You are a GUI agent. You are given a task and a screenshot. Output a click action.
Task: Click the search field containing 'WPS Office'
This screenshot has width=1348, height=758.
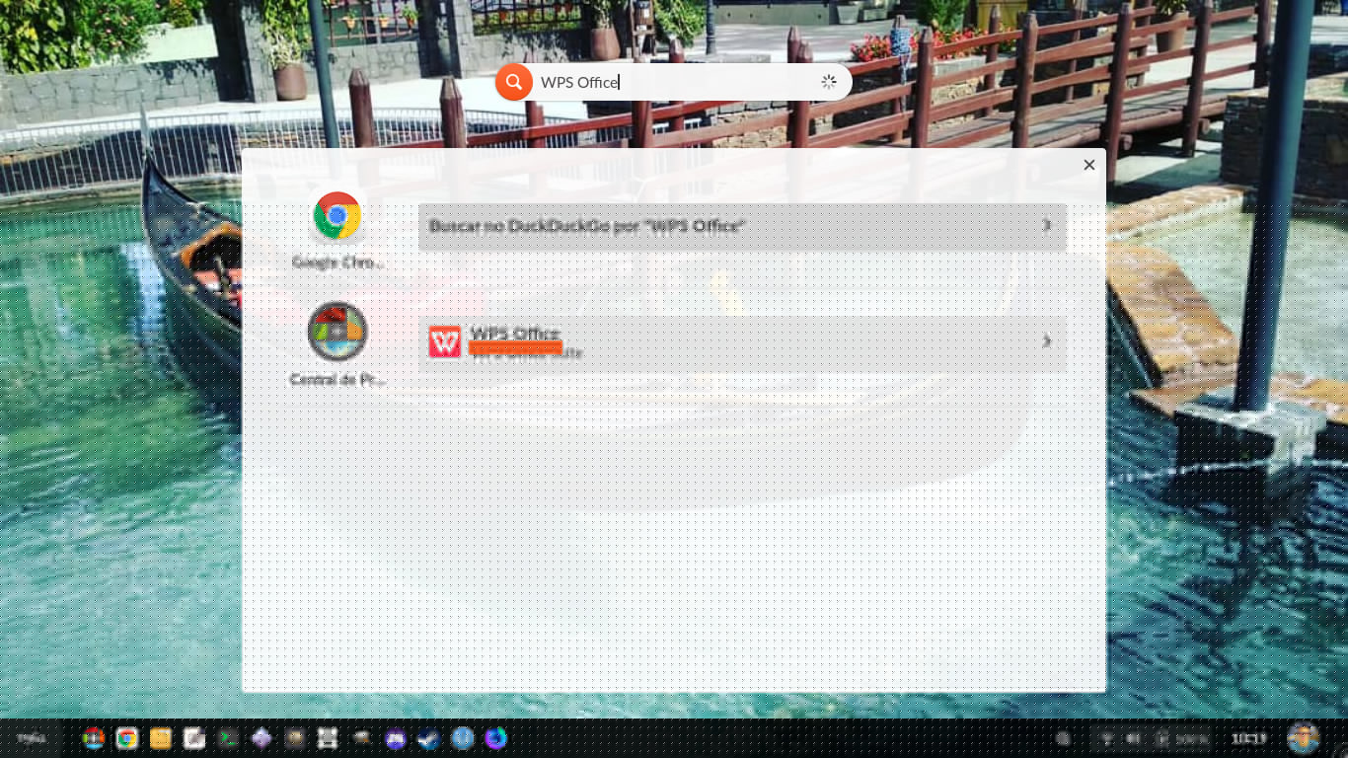coord(676,82)
